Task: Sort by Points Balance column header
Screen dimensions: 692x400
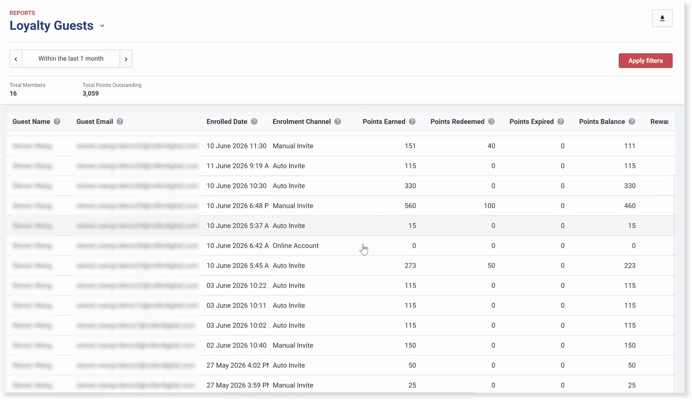Action: [x=602, y=122]
